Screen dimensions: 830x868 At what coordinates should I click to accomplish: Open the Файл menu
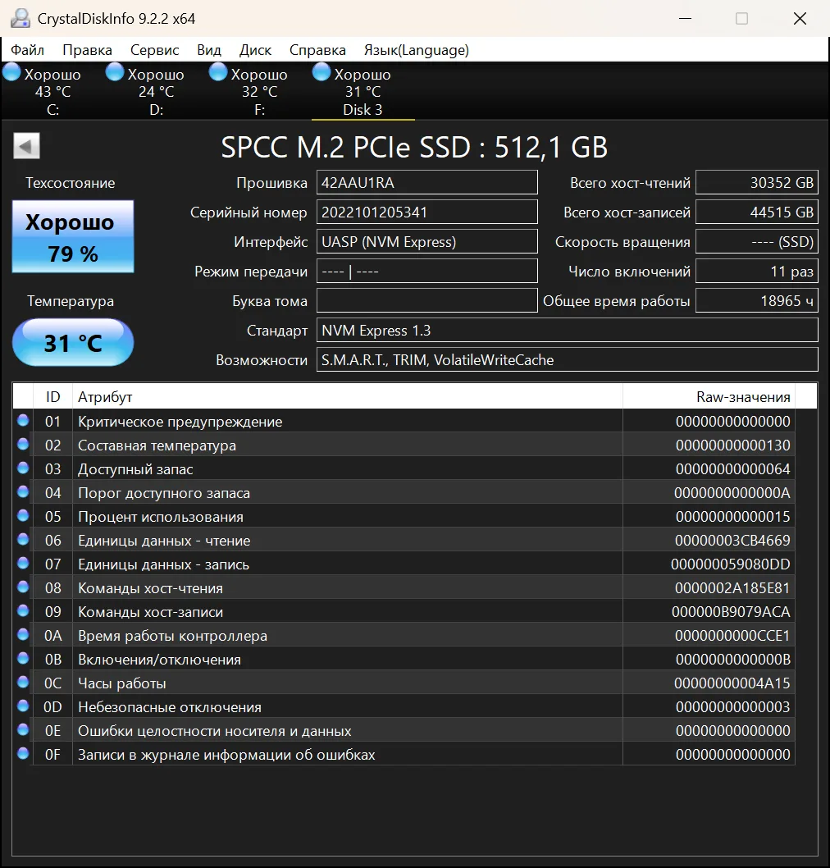click(x=27, y=50)
